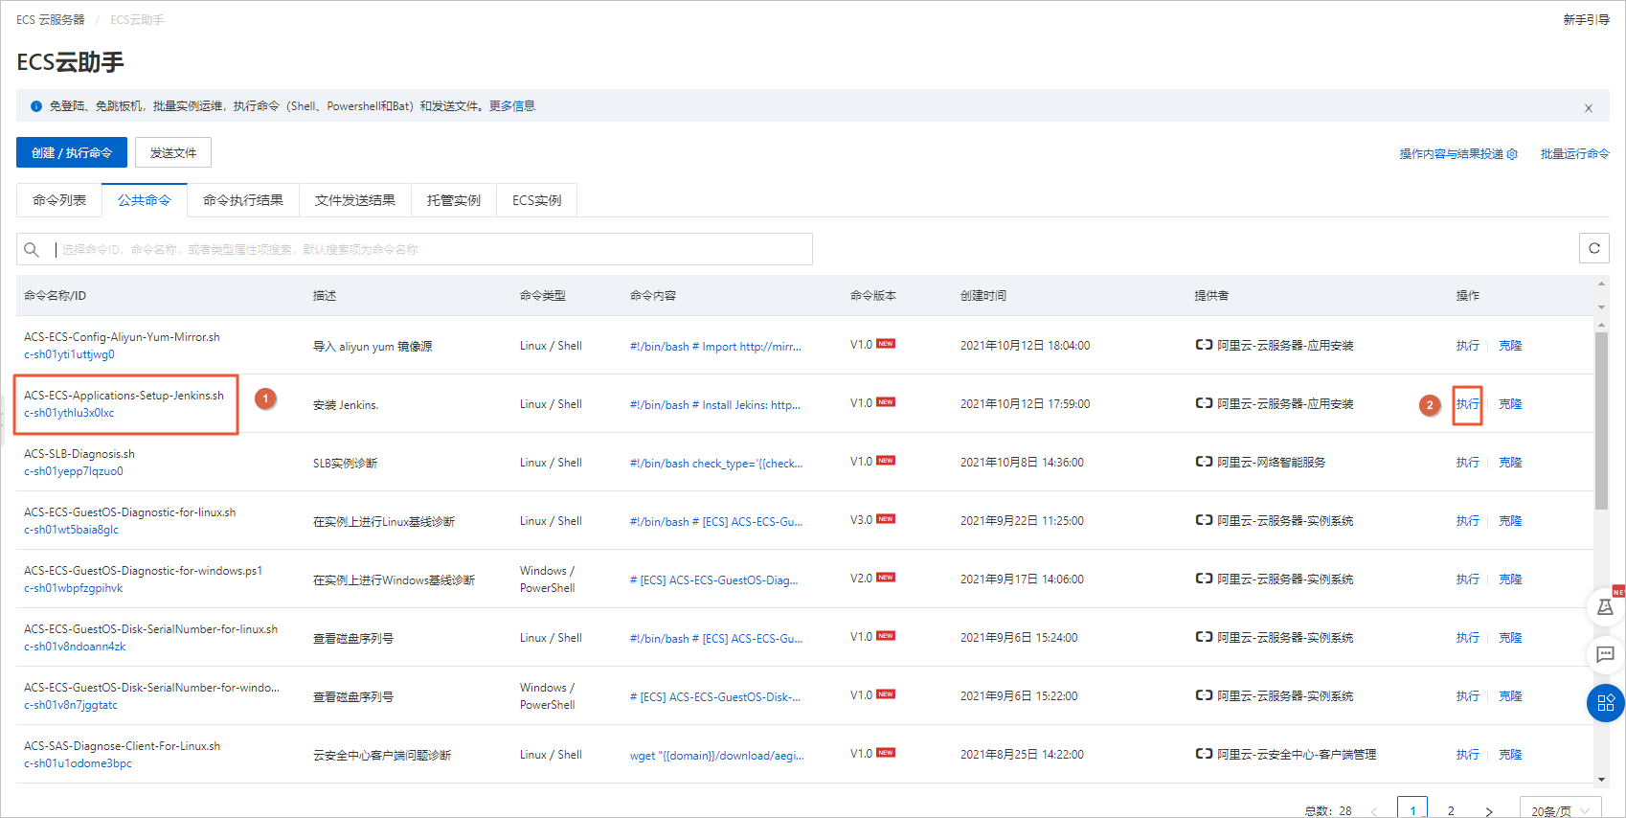Viewport: 1626px width, 818px height.
Task: Click ECS 云服务器 breadcrumb
Action: [x=51, y=19]
